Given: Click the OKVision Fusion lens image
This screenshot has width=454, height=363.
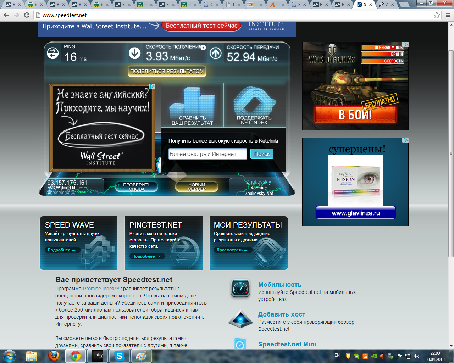Looking at the screenshot, I should (355, 180).
